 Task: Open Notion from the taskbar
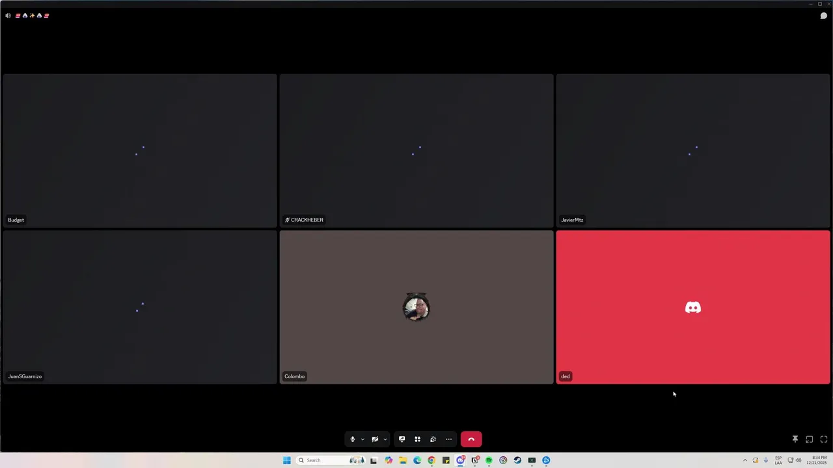(x=475, y=460)
